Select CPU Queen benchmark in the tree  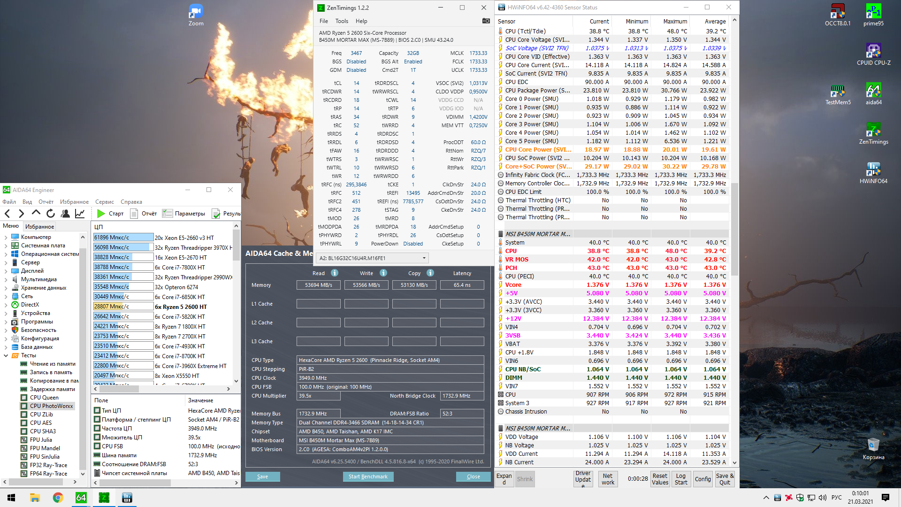pyautogui.click(x=44, y=398)
